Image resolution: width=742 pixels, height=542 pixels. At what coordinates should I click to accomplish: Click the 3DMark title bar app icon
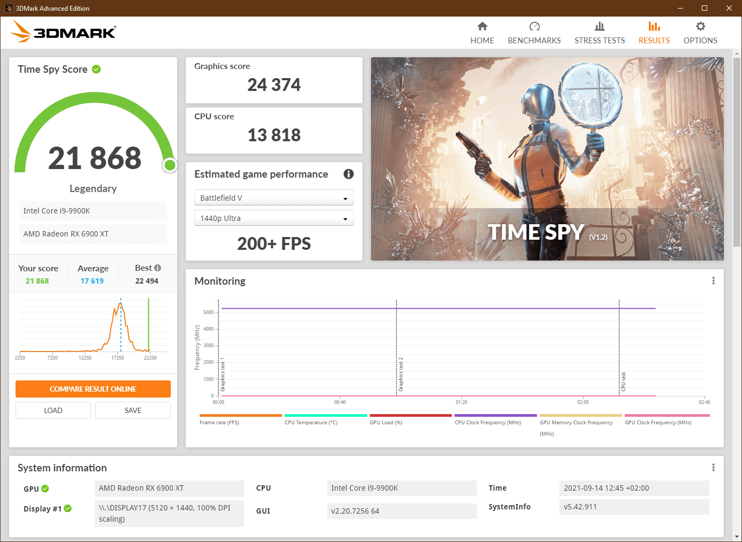click(x=9, y=8)
